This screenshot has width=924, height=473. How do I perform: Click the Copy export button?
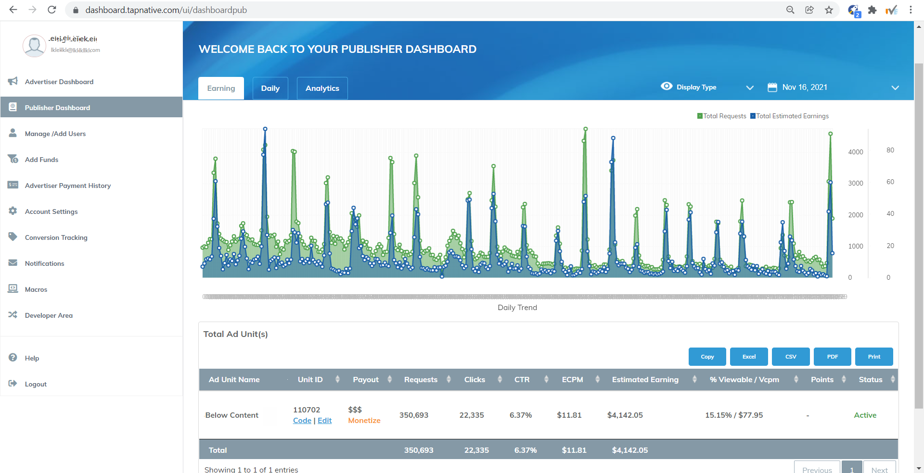tap(707, 357)
